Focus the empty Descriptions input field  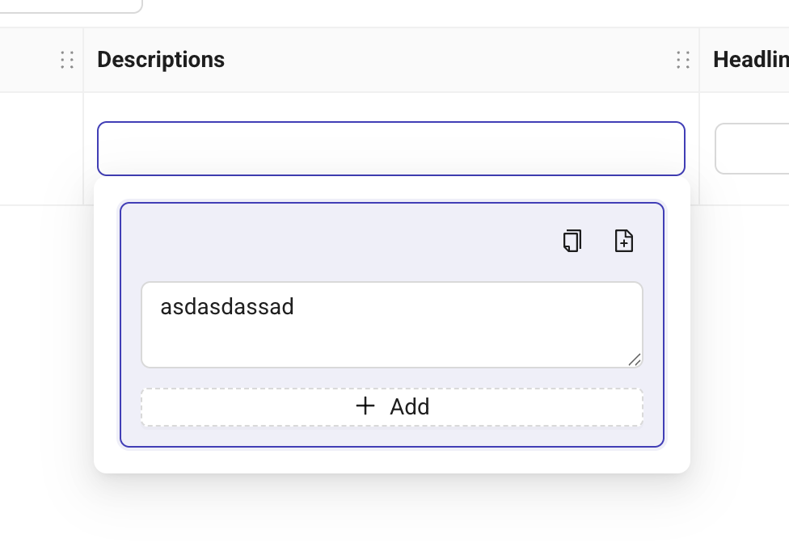[x=391, y=149]
